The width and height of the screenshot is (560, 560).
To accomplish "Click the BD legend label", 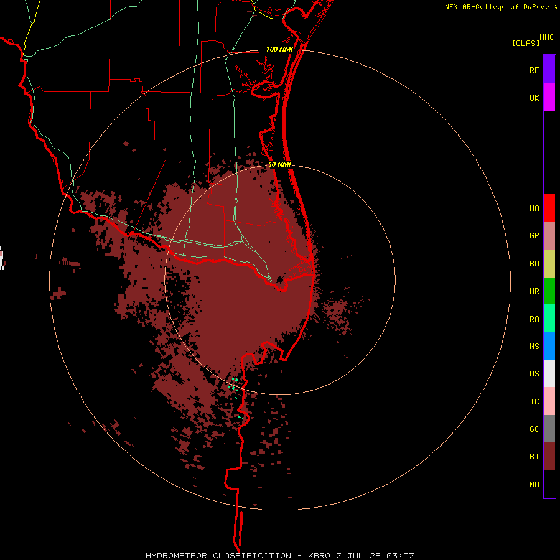I will pos(534,264).
